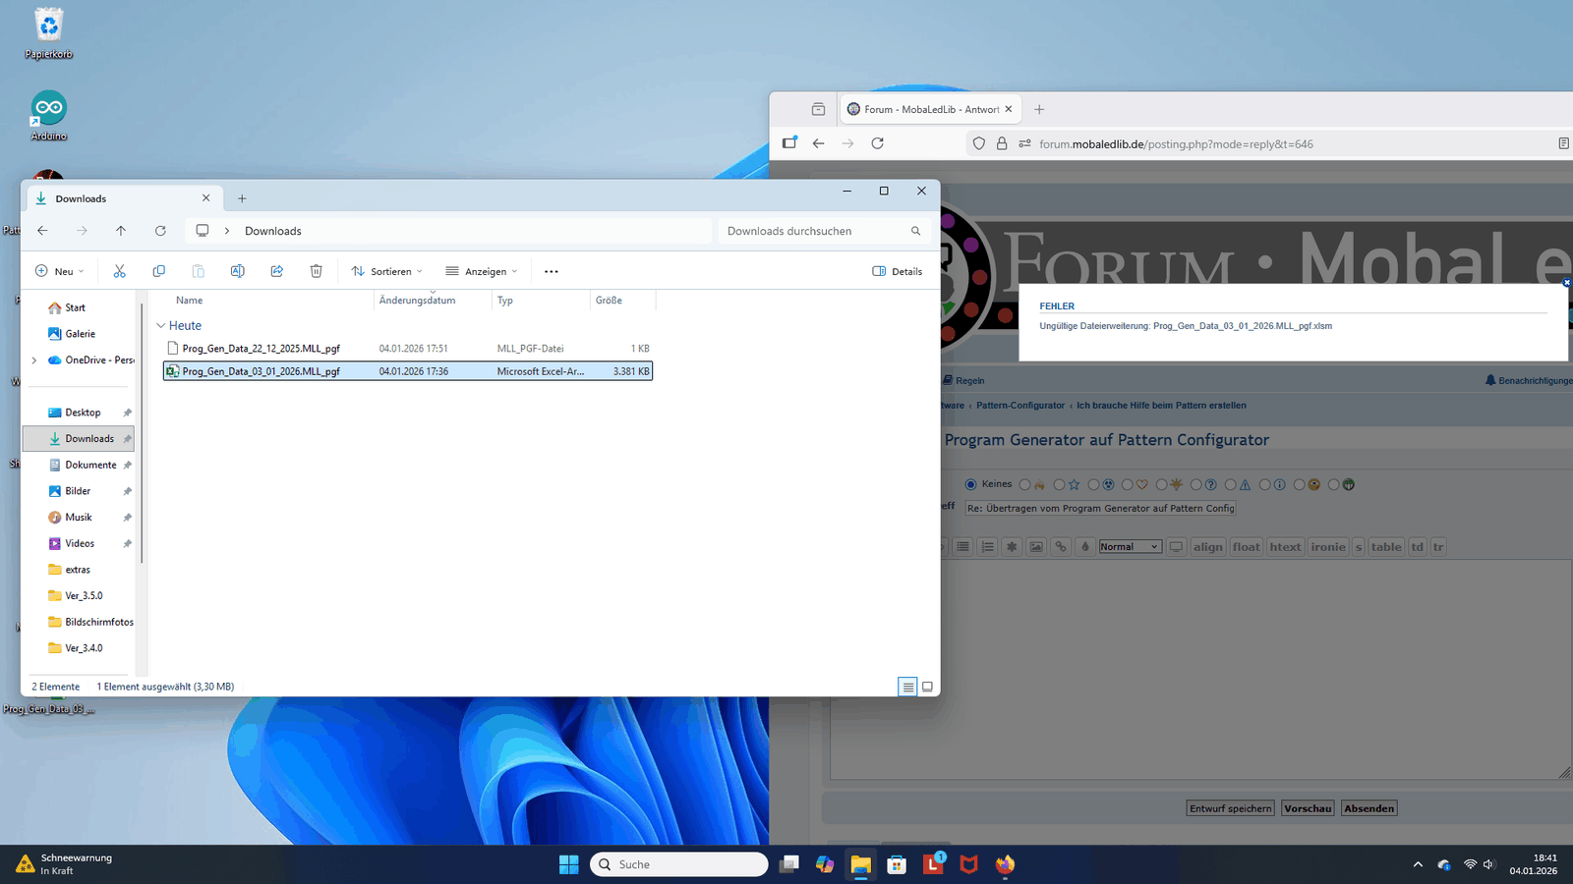Click the Copy icon in Explorer toolbar
The image size is (1573, 884).
pyautogui.click(x=158, y=271)
